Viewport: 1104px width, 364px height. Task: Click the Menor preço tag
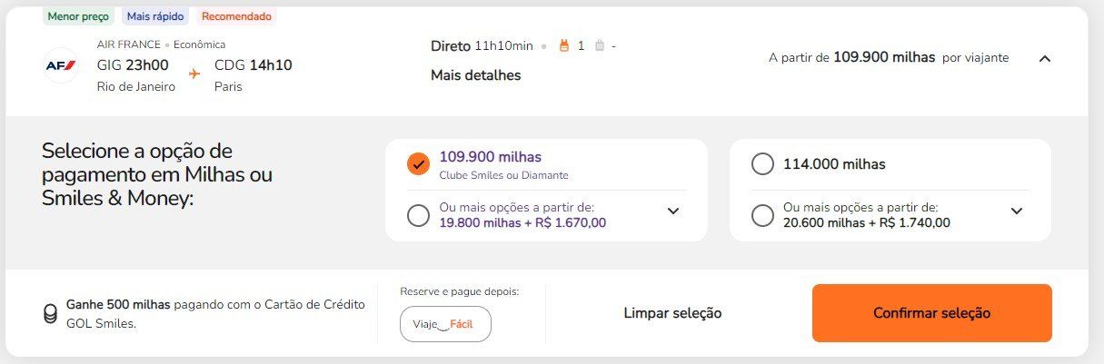click(78, 16)
